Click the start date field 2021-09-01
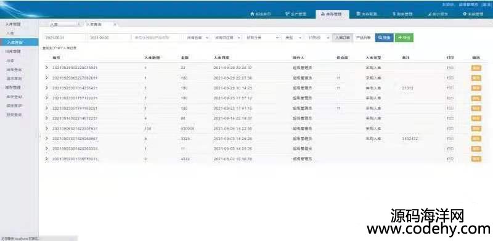493x241 pixels. (x=65, y=38)
